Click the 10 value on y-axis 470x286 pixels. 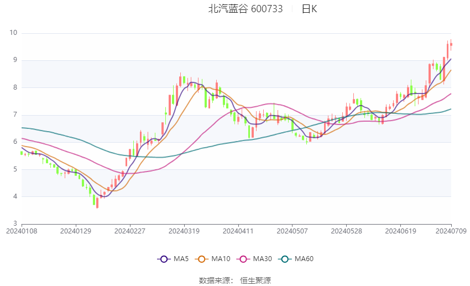point(13,33)
